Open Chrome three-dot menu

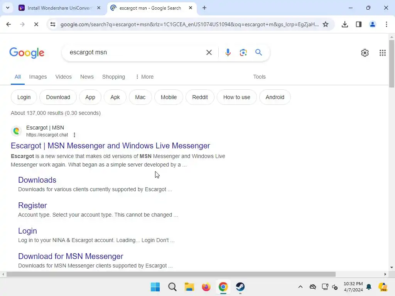[x=387, y=24]
